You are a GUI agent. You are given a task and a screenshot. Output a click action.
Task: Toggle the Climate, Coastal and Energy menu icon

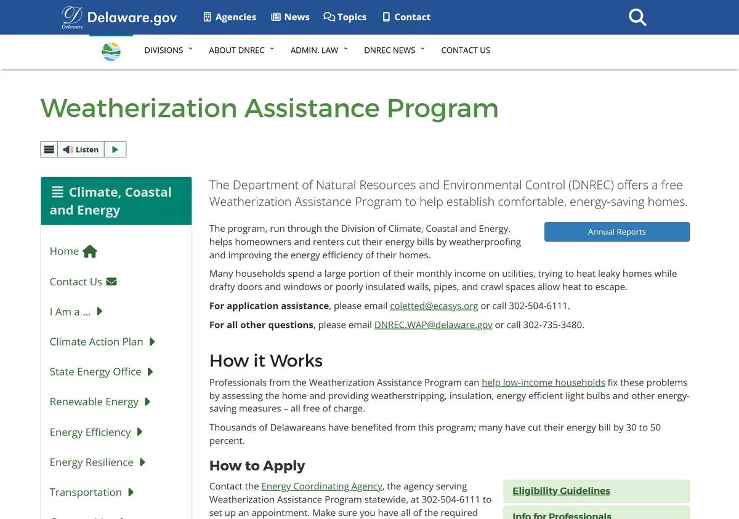[57, 192]
